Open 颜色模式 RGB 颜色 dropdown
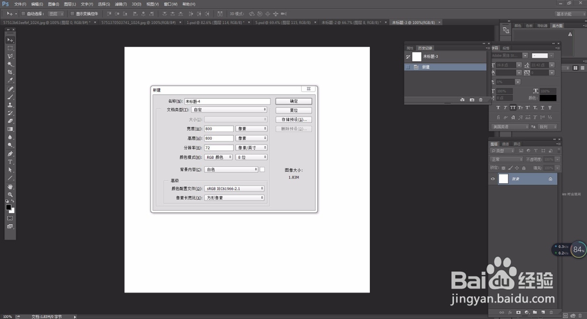 218,157
